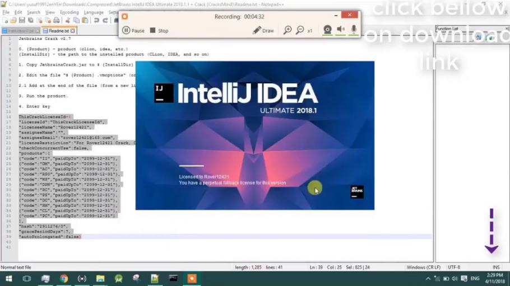Image resolution: width=510 pixels, height=286 pixels.
Task: Expand the system tray hidden icons
Action: [x=428, y=278]
